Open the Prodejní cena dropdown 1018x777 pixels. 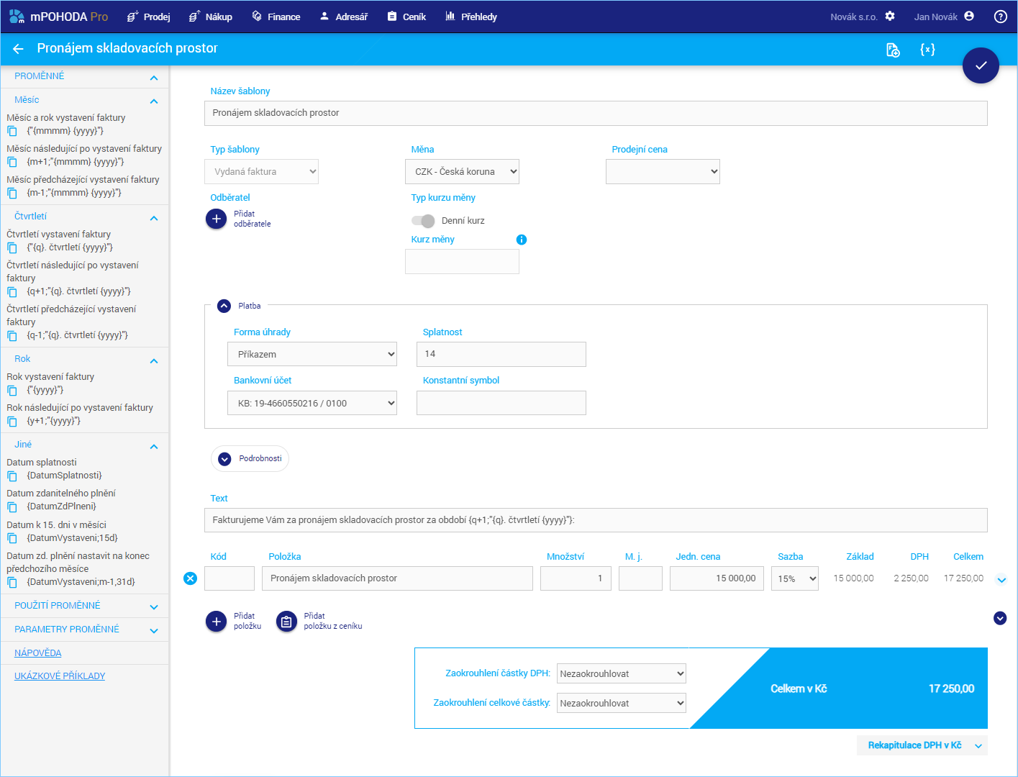coord(663,172)
